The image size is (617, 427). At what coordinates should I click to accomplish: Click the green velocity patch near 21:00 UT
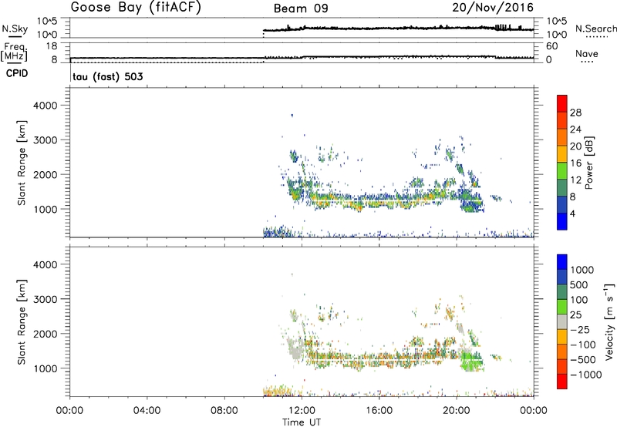(471, 360)
